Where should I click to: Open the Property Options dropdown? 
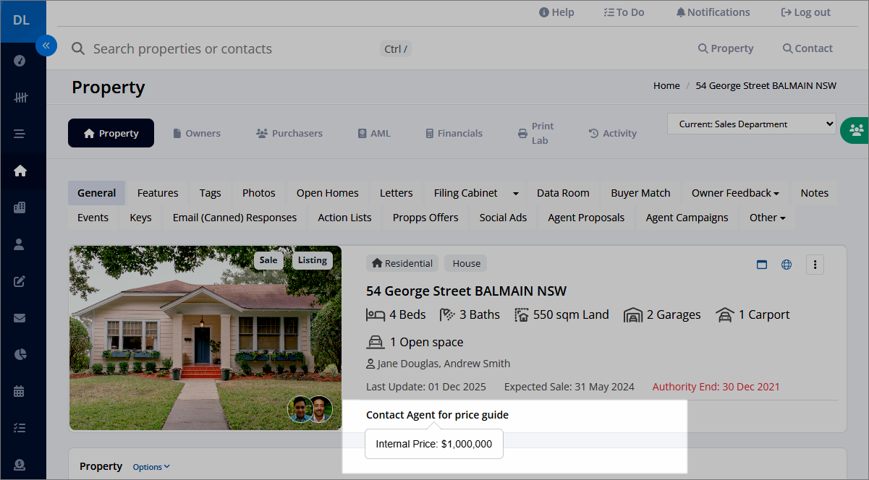coord(151,467)
